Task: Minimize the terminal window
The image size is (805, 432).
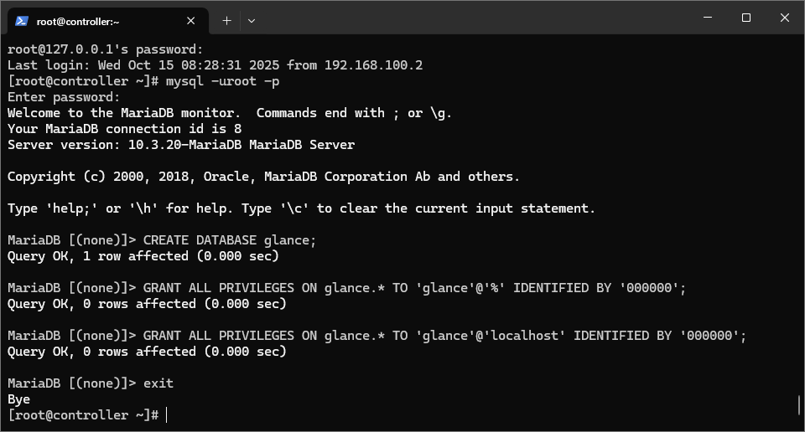Action: click(708, 18)
